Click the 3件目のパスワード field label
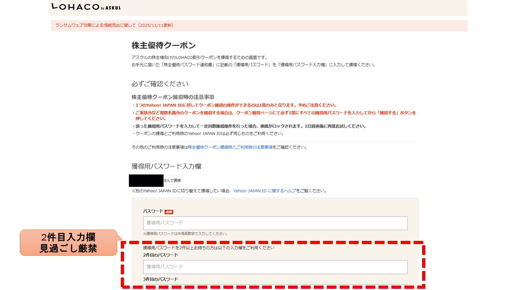517x290 pixels. pos(160,280)
